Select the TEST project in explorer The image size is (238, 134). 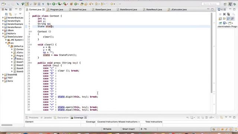(x=10, y=78)
